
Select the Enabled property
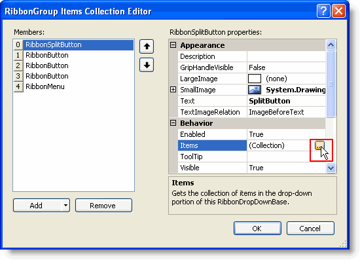click(212, 134)
